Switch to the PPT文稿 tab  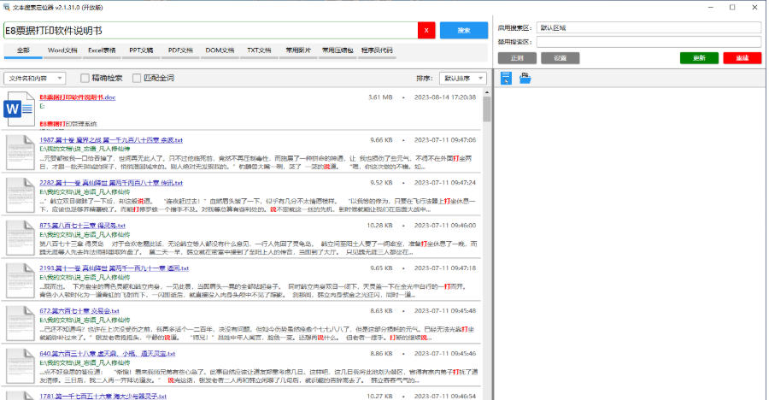point(141,50)
